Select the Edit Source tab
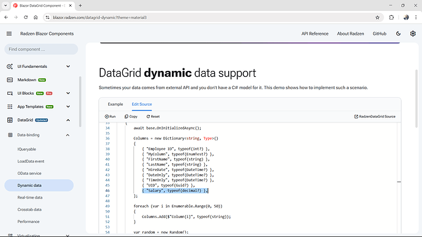The image size is (422, 237). coord(142,104)
